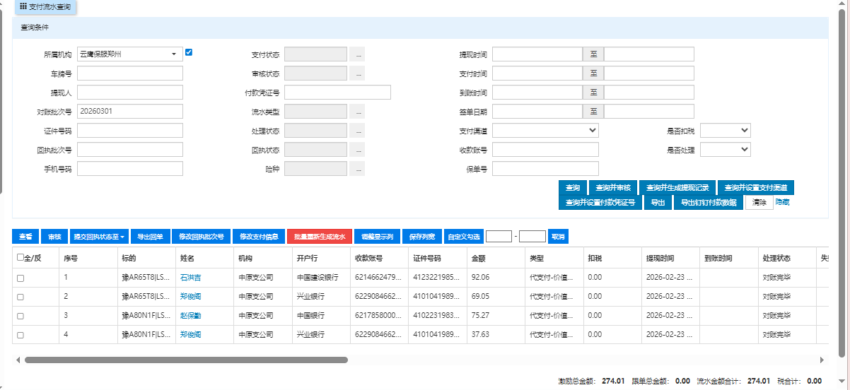Open the 支付渠道 dropdown
Screen dimensions: 850x390
click(545, 131)
